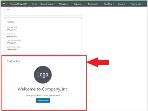Open the Fixed assets dropdown
The width and height of the screenshot is (148, 111).
coord(137,4)
